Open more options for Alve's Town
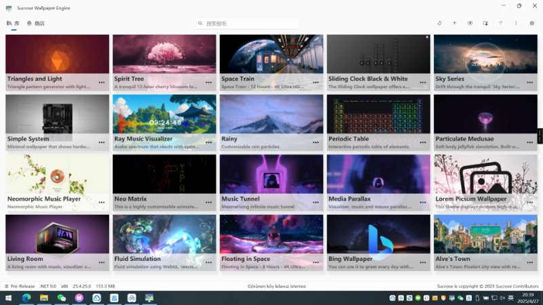 [530, 262]
